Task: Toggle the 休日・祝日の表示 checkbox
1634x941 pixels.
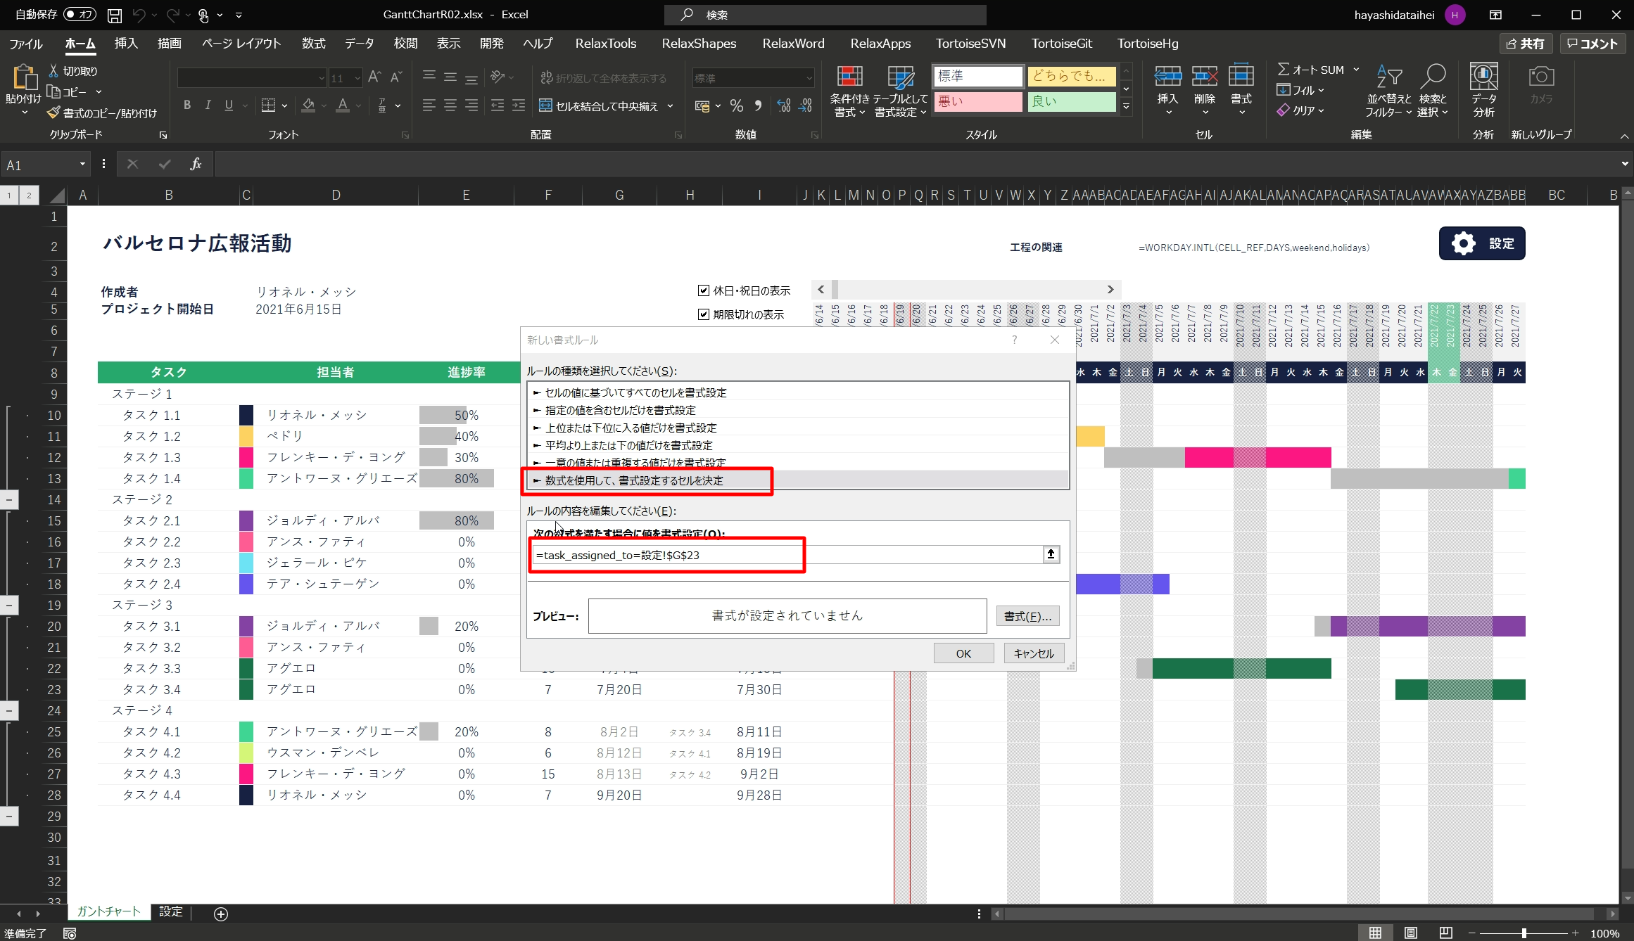Action: [703, 290]
